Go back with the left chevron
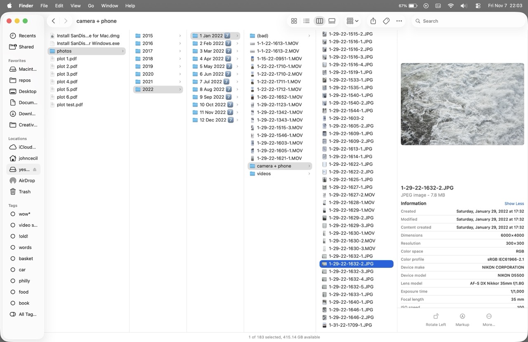Image resolution: width=528 pixels, height=342 pixels. [x=54, y=21]
